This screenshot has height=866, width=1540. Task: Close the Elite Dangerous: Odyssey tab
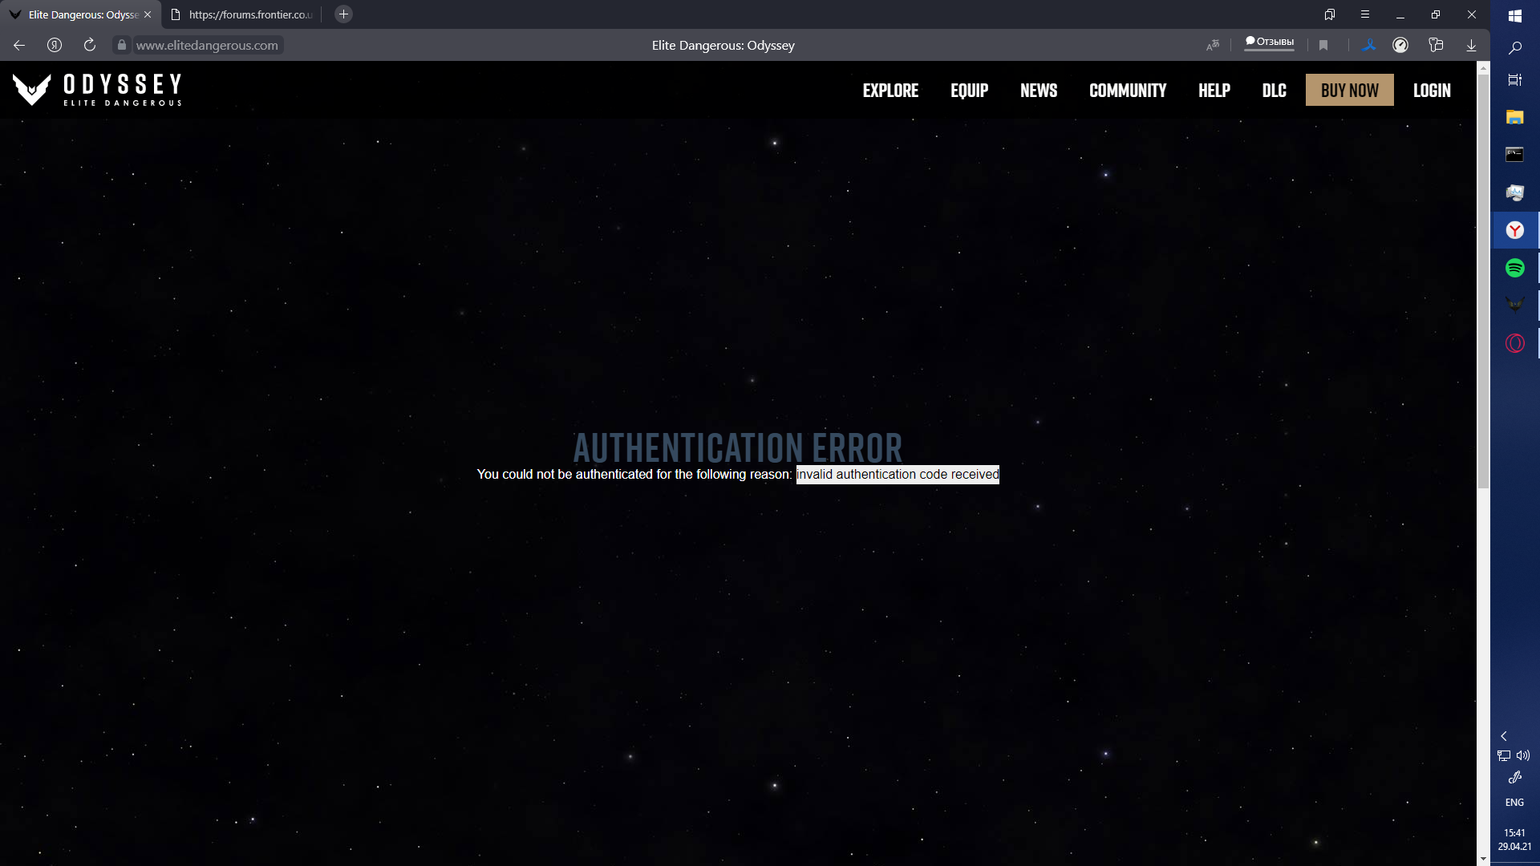click(x=148, y=14)
